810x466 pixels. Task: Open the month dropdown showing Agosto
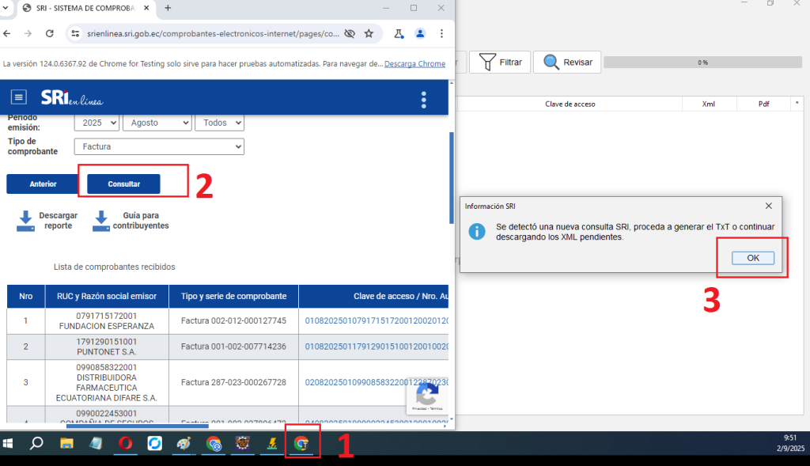157,123
